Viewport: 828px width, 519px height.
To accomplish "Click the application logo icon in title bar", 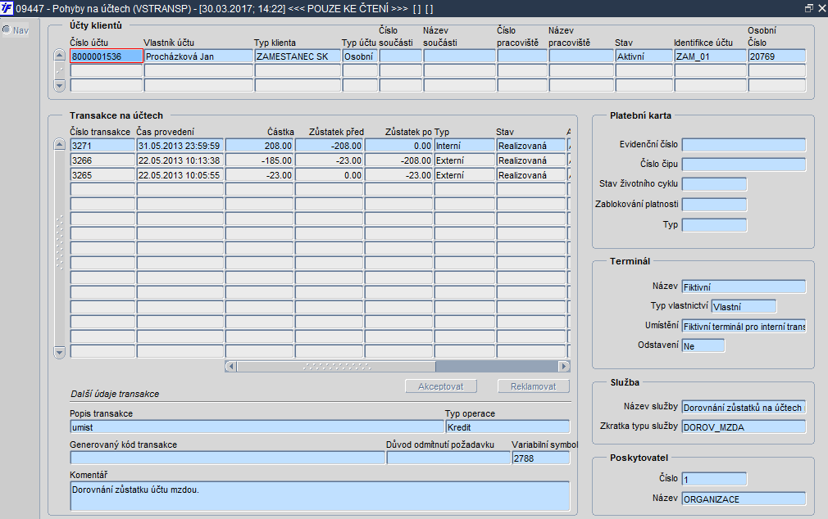I will tap(7, 7).
